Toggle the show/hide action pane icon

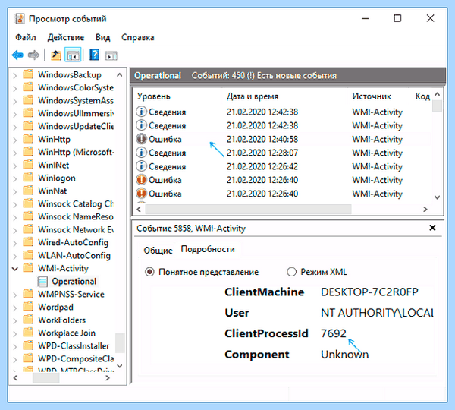[111, 55]
